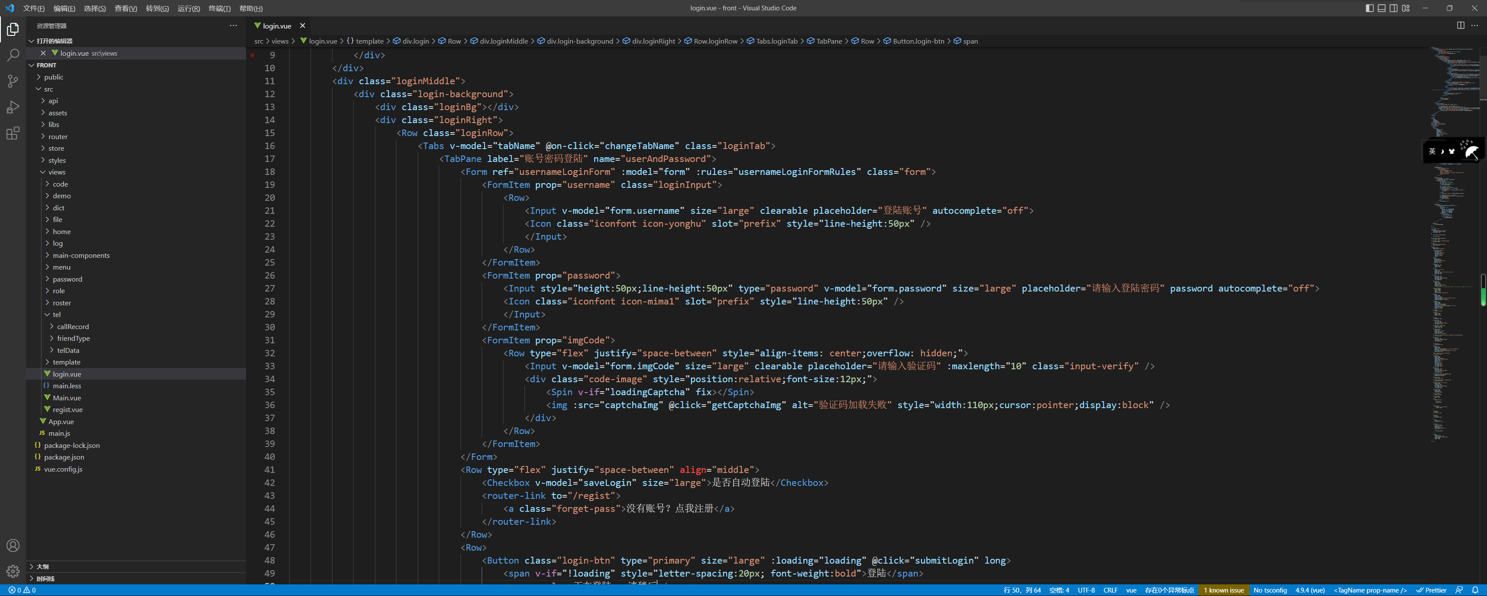Viewport: 1487px width, 596px height.
Task: Open the 终端(T) menu
Action: [x=219, y=8]
